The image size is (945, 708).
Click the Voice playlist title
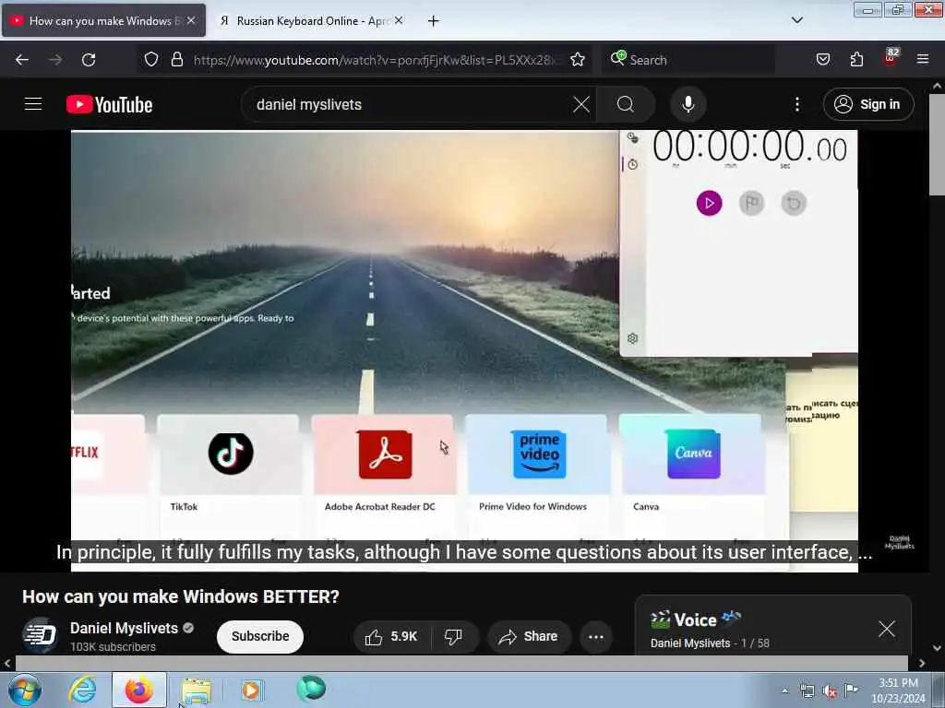(x=696, y=620)
